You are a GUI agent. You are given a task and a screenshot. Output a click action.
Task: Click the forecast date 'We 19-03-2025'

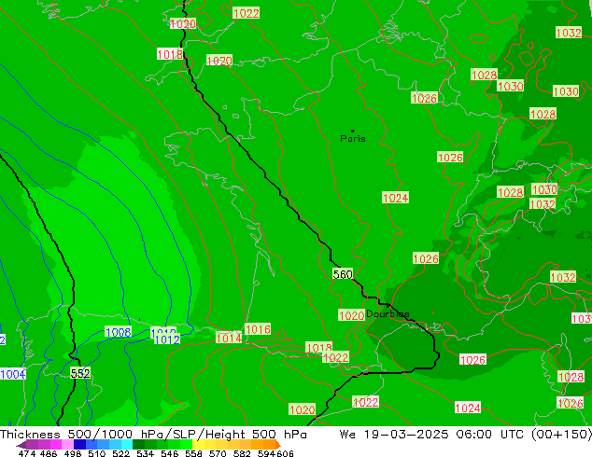[x=394, y=435]
